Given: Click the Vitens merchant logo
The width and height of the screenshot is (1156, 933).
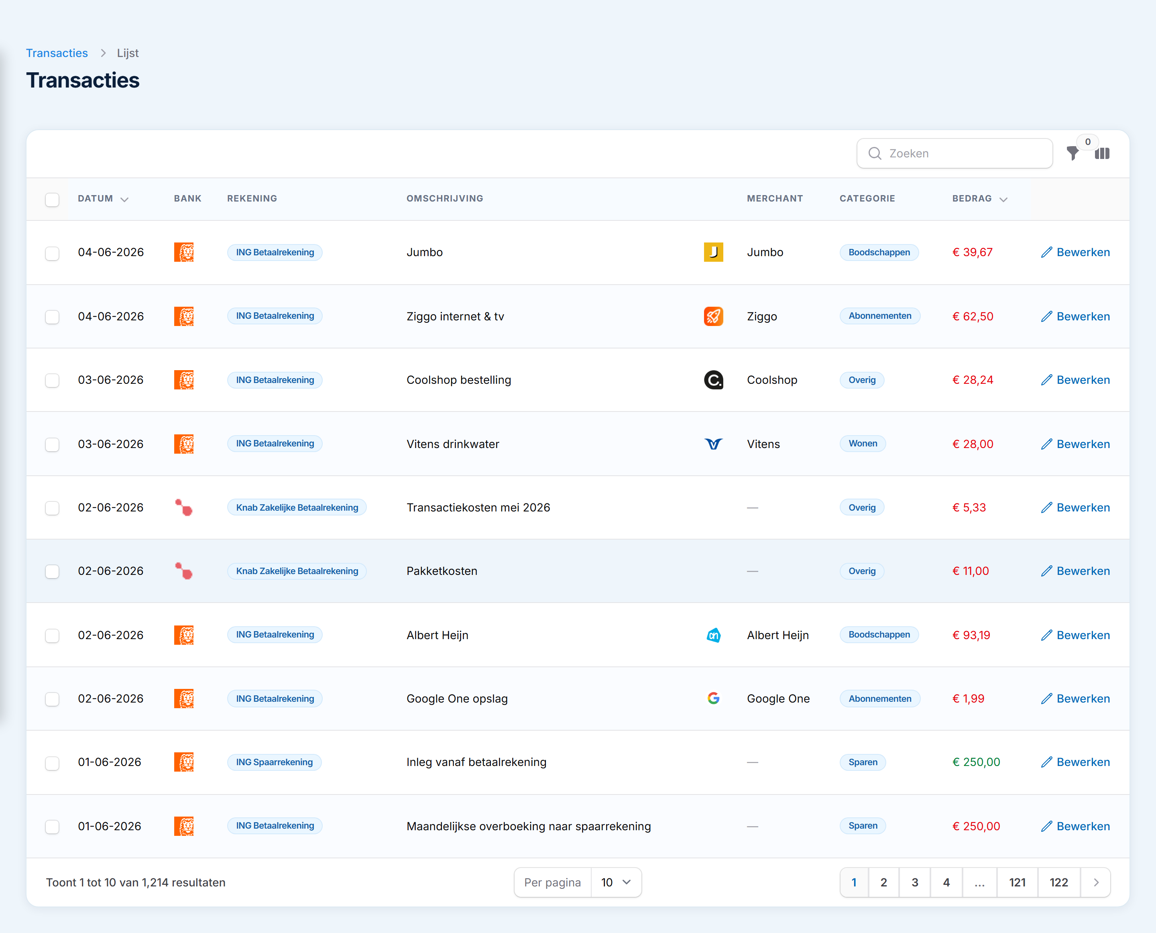Looking at the screenshot, I should [x=714, y=444].
